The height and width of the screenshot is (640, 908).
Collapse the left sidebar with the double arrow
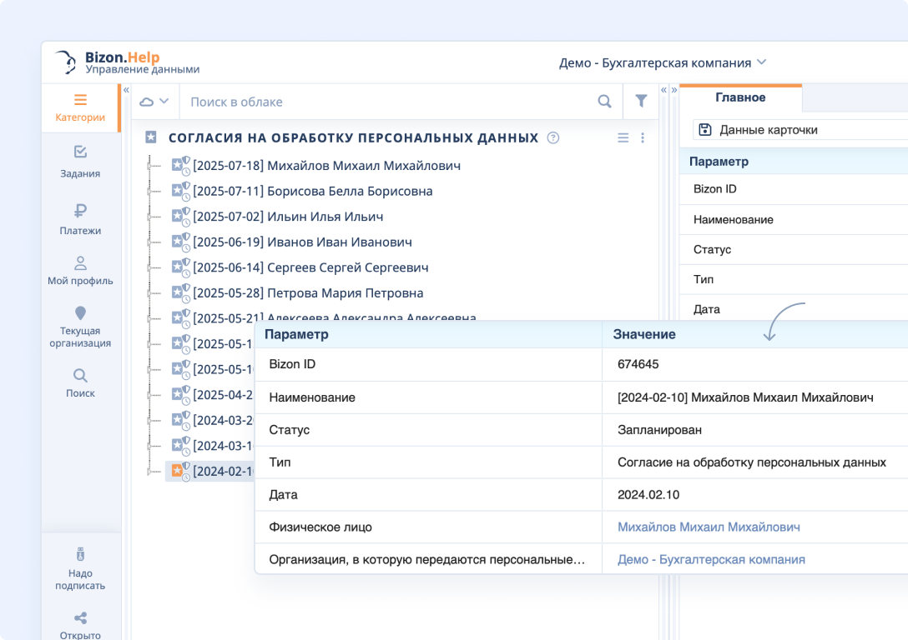(x=126, y=89)
